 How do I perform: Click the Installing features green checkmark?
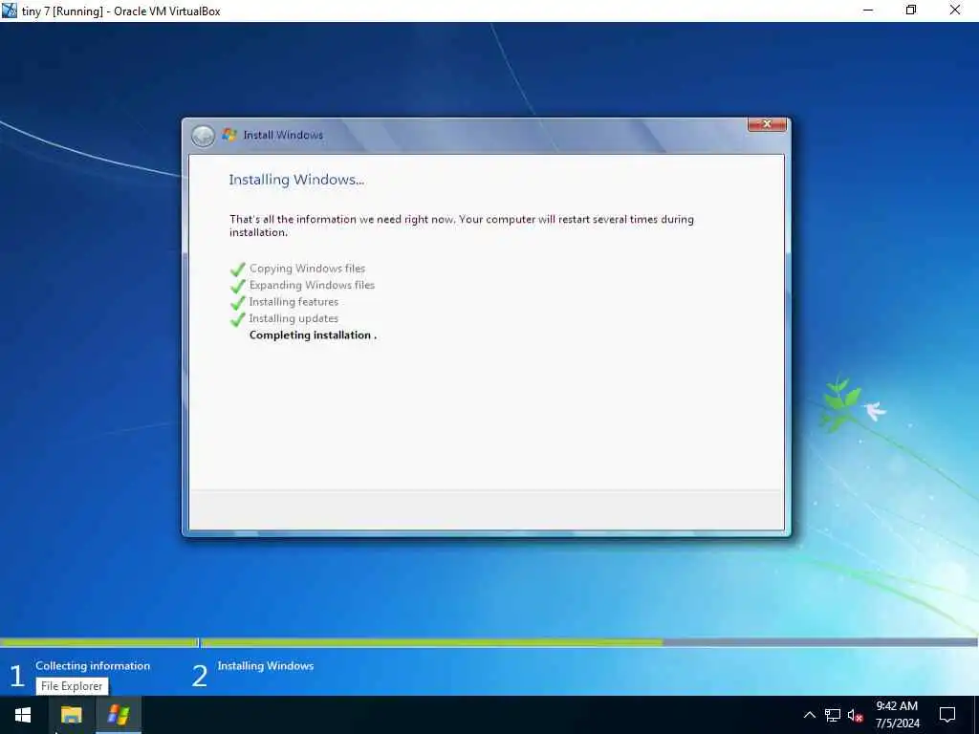(x=238, y=303)
